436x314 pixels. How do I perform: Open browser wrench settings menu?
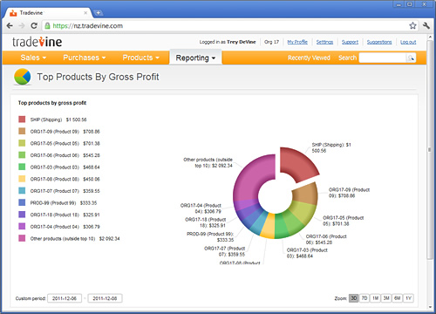tap(426, 25)
